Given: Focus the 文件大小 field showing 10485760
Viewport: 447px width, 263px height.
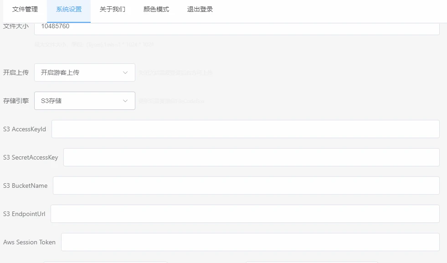Looking at the screenshot, I should coord(236,26).
